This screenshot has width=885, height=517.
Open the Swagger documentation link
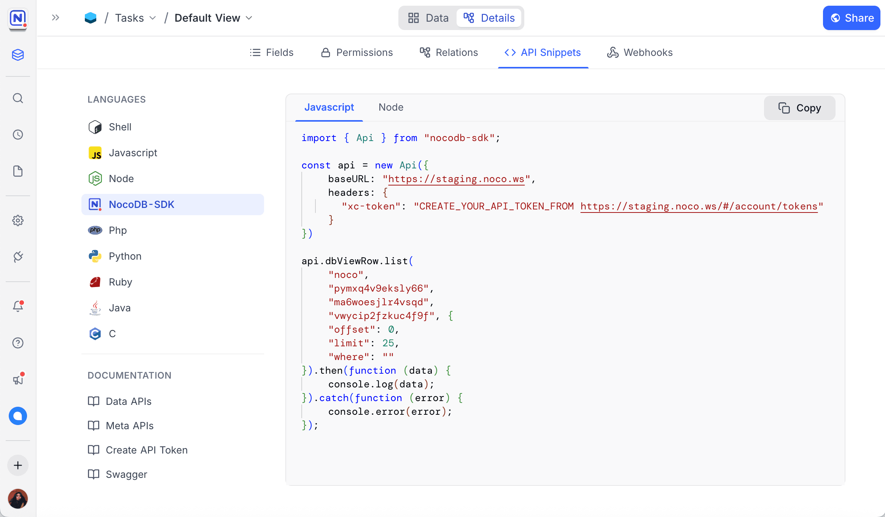[126, 474]
